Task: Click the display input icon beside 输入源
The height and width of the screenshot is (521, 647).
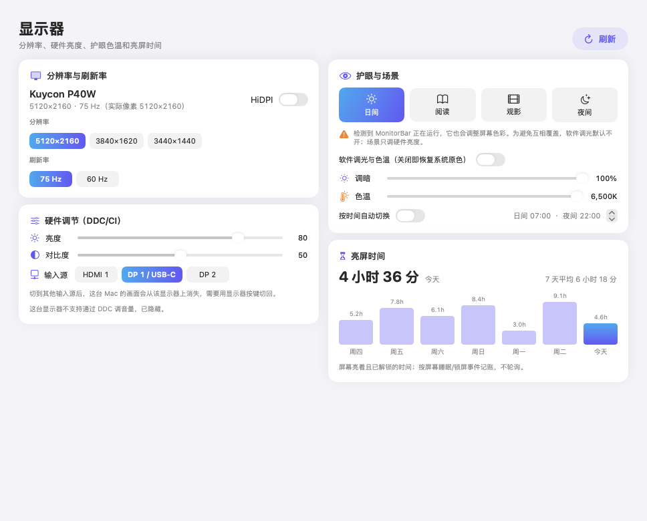Action: [35, 275]
